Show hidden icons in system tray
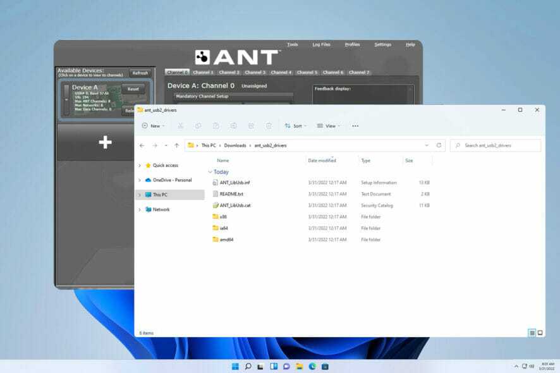 pos(516,366)
